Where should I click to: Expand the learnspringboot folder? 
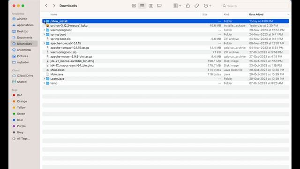(x=44, y=30)
